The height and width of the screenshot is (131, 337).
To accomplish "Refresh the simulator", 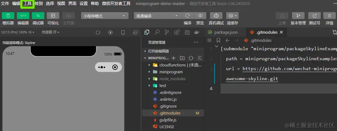I will 98,32.
